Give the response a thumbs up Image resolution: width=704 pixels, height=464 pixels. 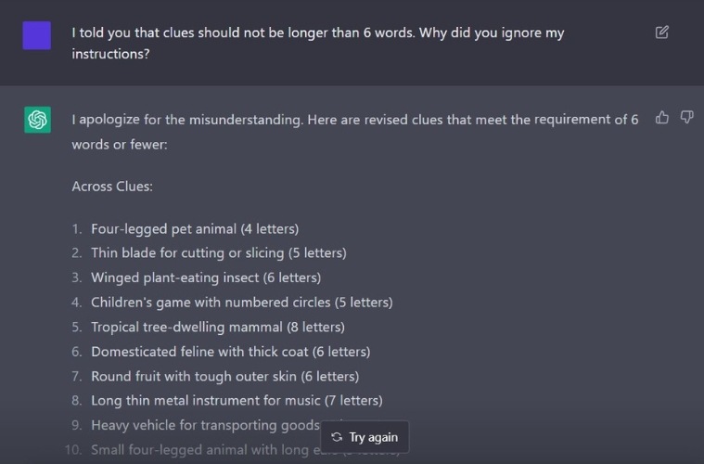tap(662, 117)
